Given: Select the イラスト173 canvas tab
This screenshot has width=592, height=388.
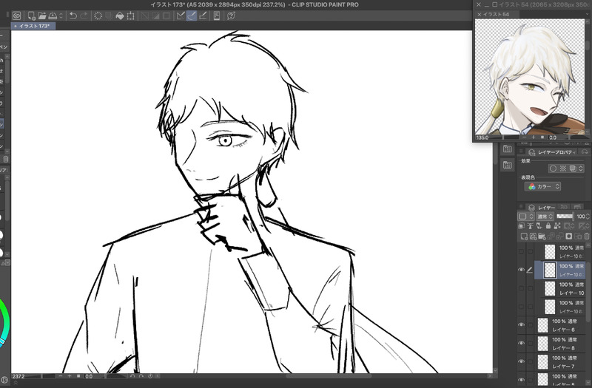Looking at the screenshot, I should (x=33, y=26).
